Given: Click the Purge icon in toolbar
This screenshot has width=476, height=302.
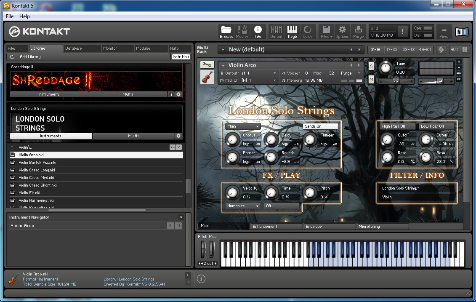Looking at the screenshot, I should (358, 32).
